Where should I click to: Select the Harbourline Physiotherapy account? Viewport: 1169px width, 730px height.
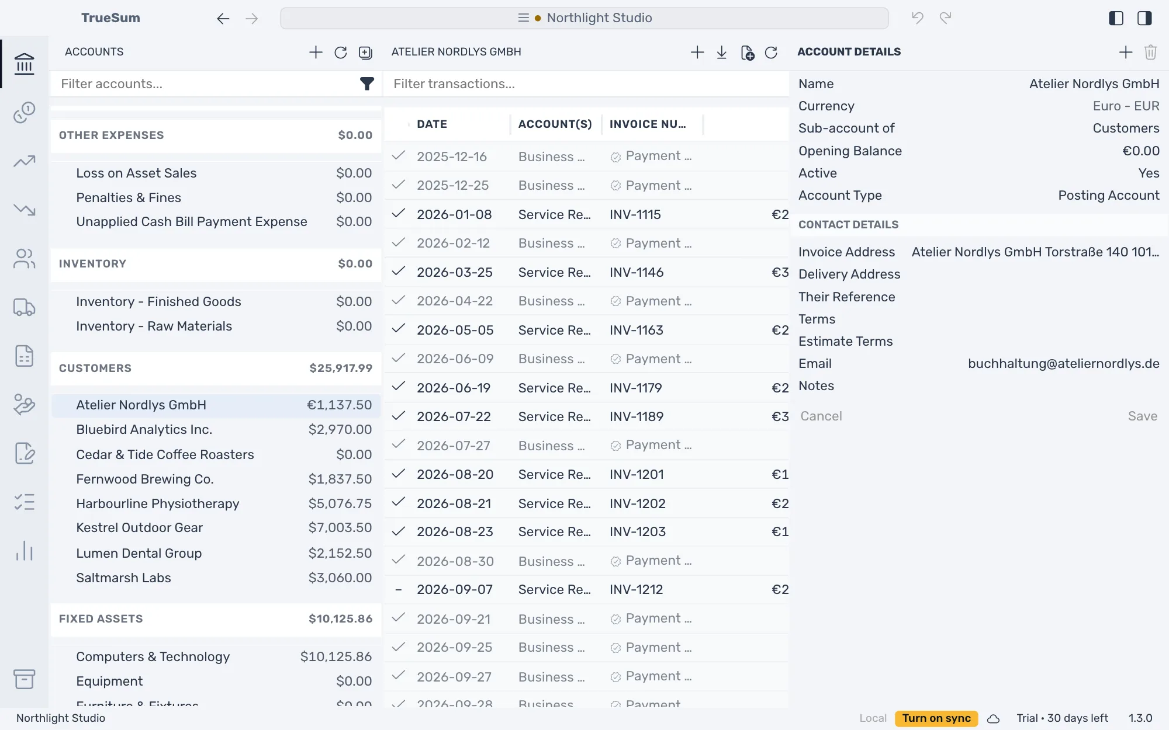216,504
